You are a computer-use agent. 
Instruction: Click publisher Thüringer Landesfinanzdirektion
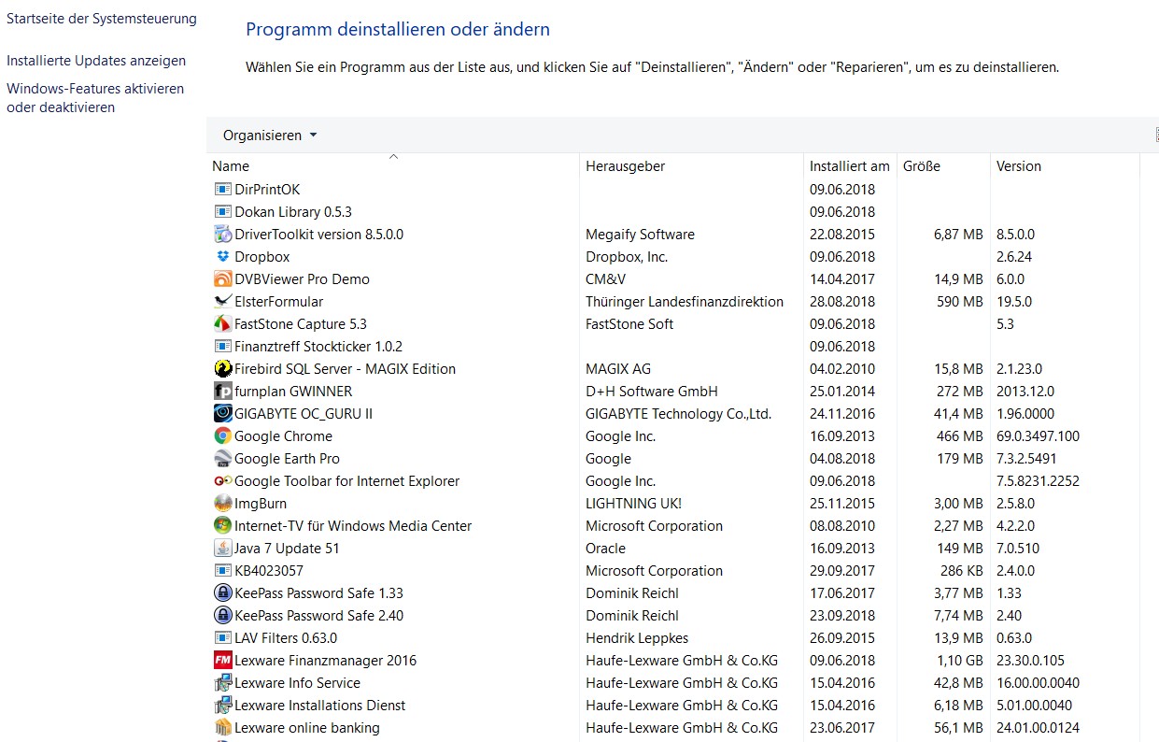685,302
